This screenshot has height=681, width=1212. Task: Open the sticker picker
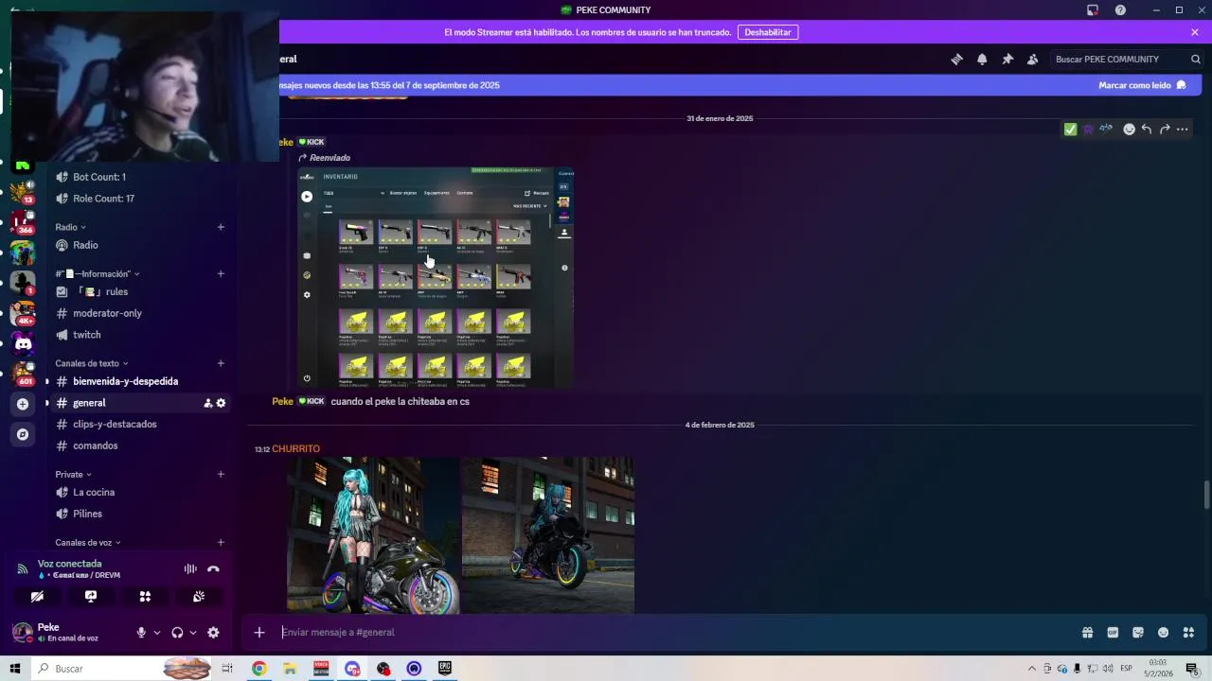pyautogui.click(x=1138, y=633)
